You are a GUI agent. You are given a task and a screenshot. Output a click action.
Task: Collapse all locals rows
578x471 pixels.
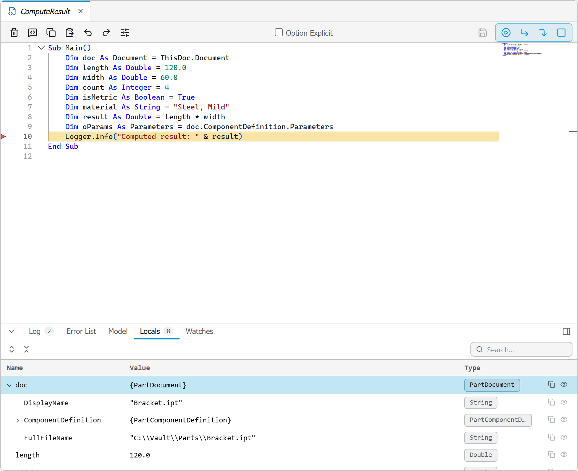(26, 349)
